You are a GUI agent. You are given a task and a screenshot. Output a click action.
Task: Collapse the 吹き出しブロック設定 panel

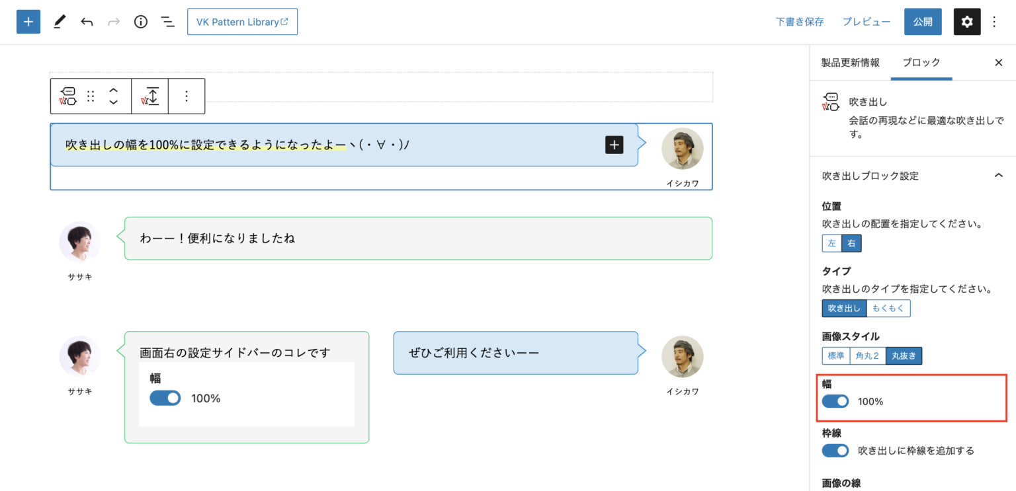pos(998,176)
